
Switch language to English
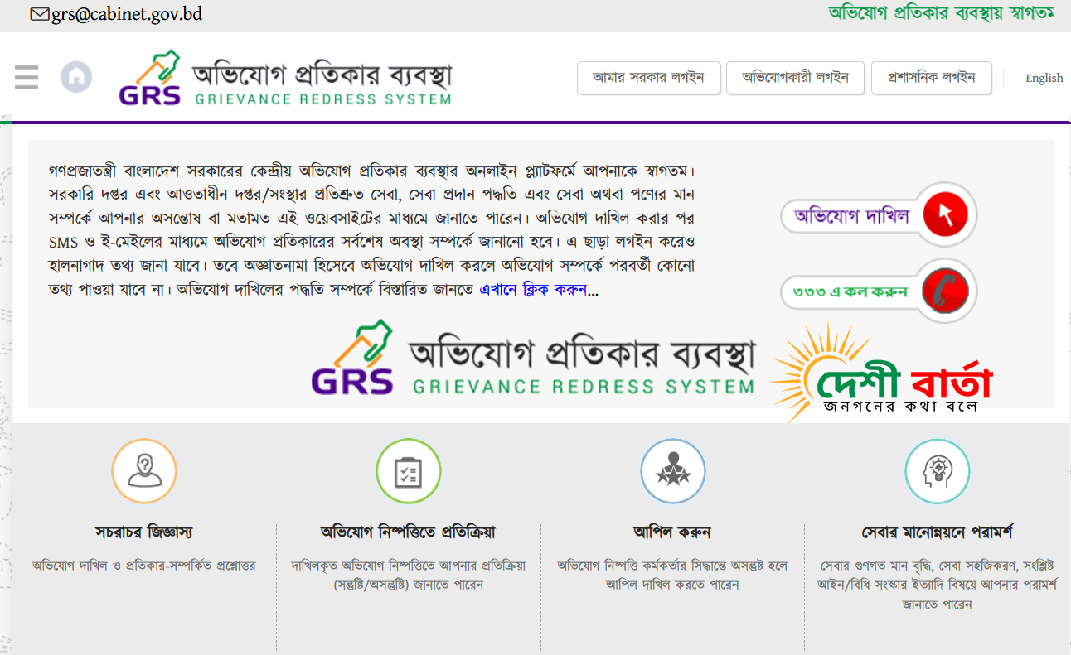1044,78
